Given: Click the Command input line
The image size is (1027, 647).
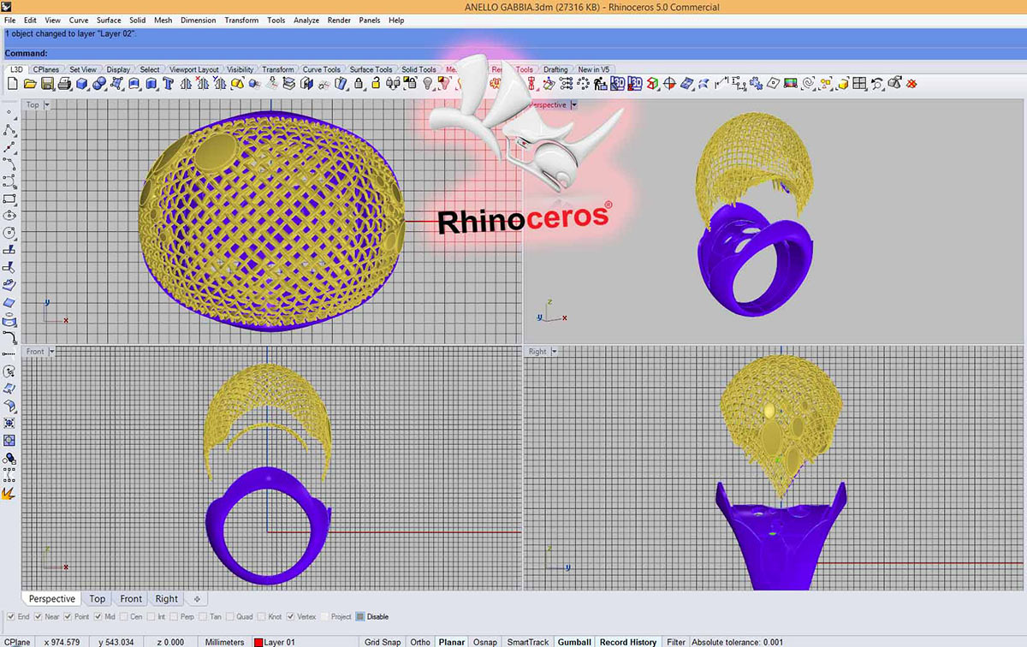Looking at the screenshot, I should (513, 54).
